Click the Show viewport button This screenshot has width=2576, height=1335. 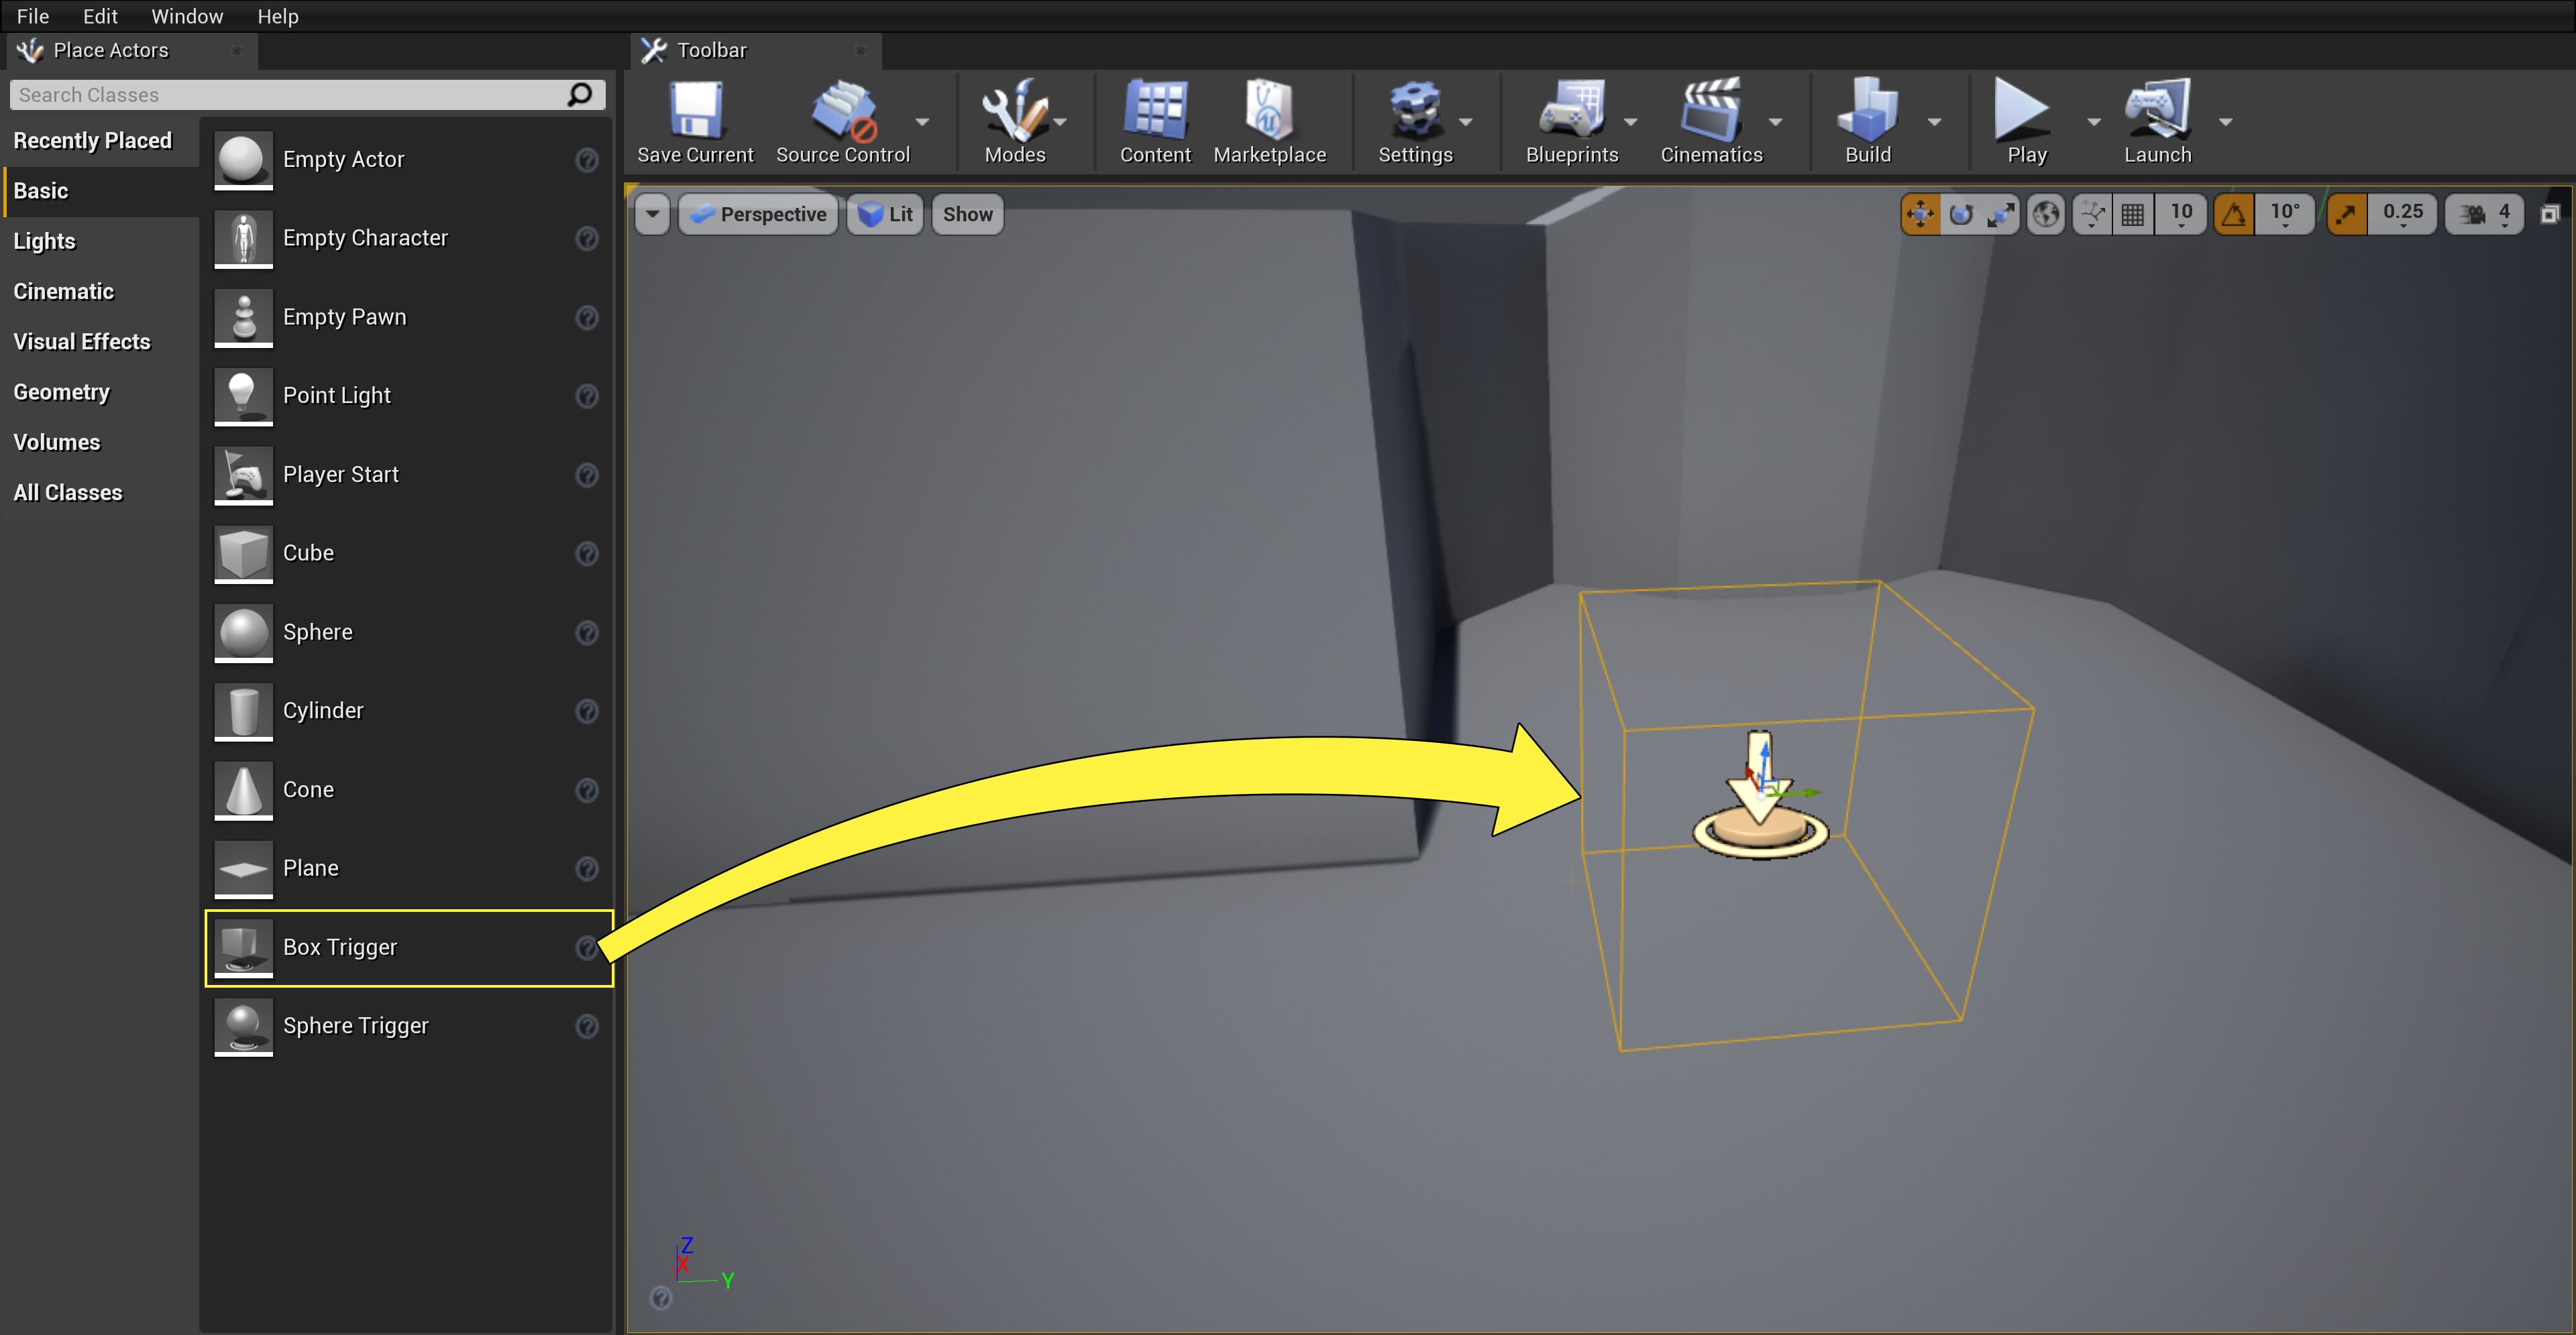tap(967, 214)
